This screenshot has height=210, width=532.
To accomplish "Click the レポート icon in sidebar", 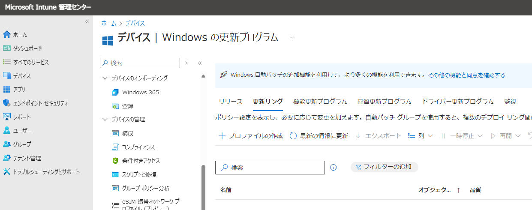I will click(6, 117).
